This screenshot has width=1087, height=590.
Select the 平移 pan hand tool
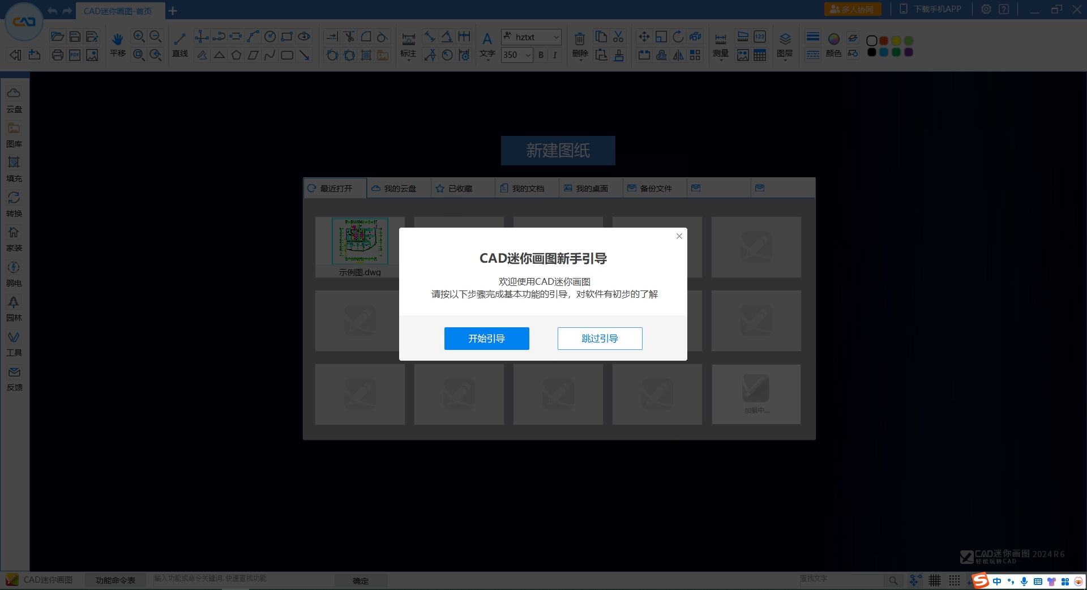118,44
